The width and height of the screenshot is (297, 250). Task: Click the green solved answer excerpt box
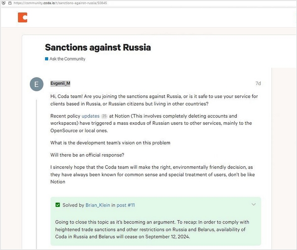[x=156, y=221]
